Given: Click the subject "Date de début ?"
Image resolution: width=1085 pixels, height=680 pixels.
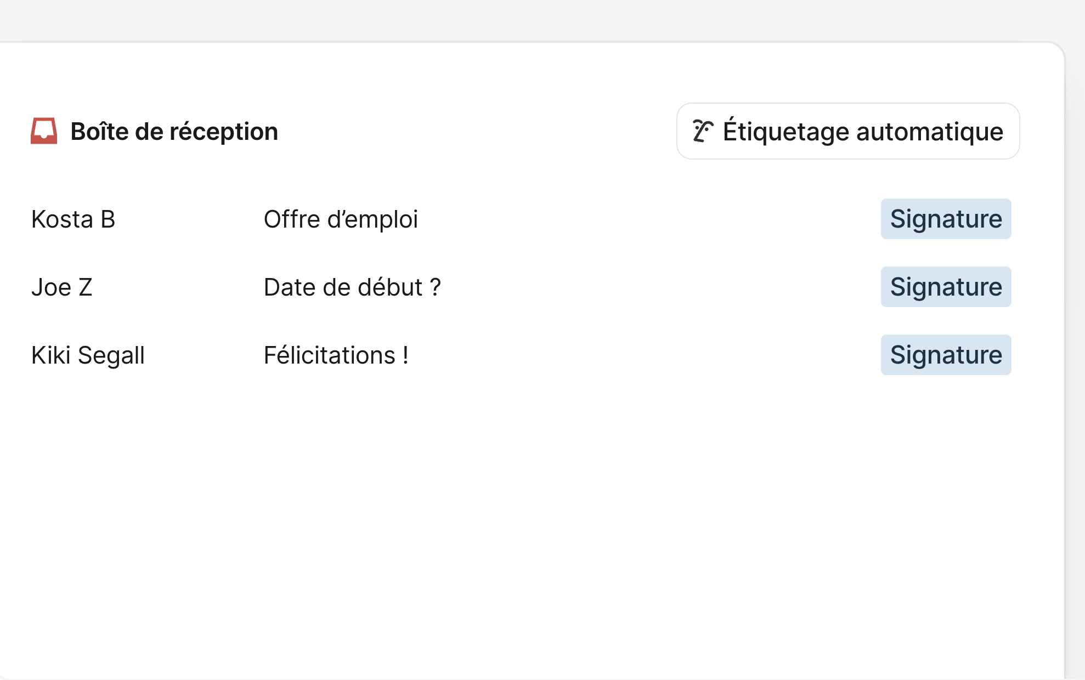Looking at the screenshot, I should click(x=353, y=286).
